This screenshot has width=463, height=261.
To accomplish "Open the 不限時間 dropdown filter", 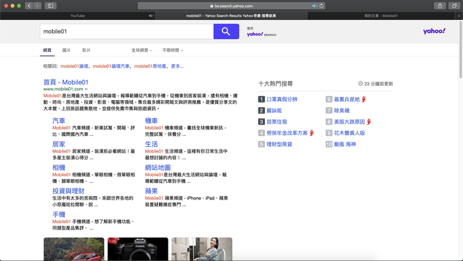I will (172, 50).
